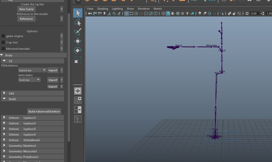This screenshot has height=162, width=272.
Task: Expand Geometry (PolyBoxes) section
Action: 4,156
